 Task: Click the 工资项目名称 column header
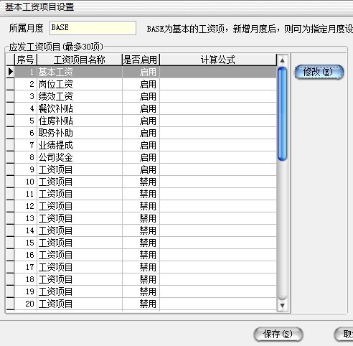coord(80,60)
